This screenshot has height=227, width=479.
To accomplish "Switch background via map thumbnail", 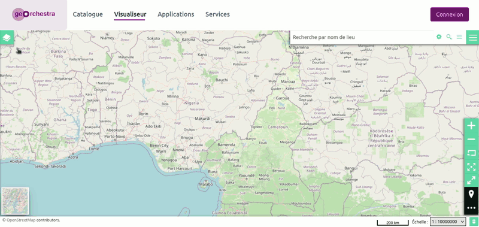I will pos(15,201).
